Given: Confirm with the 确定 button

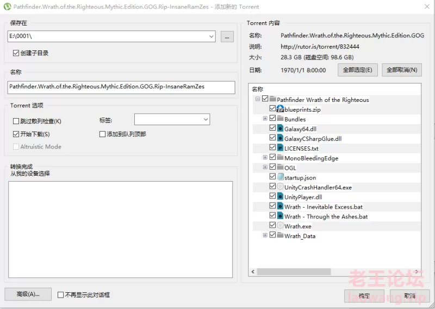Looking at the screenshot, I should point(364,296).
